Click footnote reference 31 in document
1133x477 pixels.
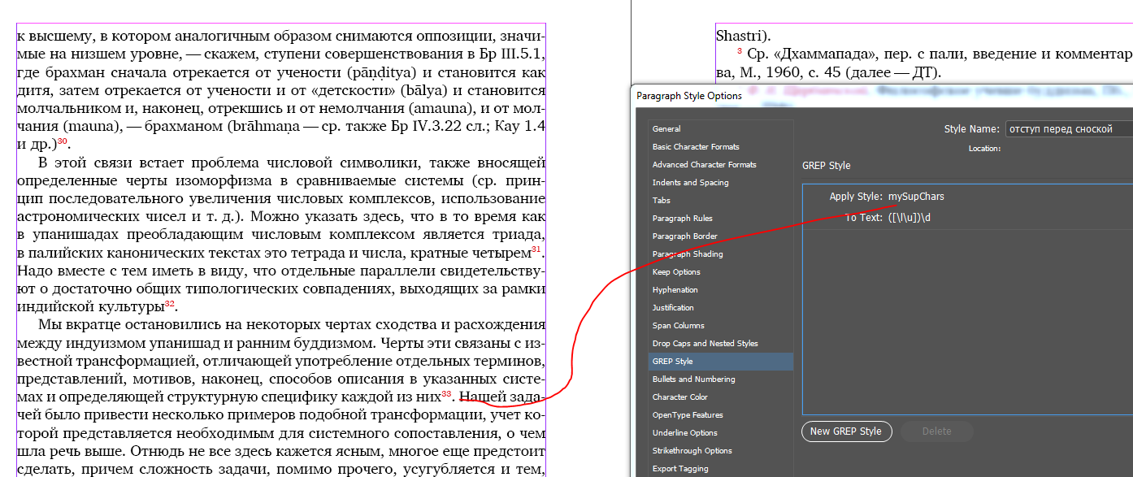point(536,249)
